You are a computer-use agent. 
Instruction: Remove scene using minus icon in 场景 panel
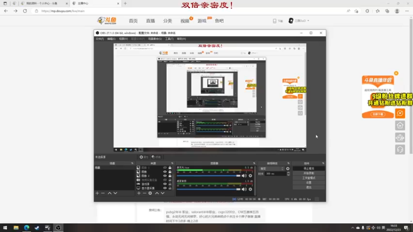click(103, 193)
